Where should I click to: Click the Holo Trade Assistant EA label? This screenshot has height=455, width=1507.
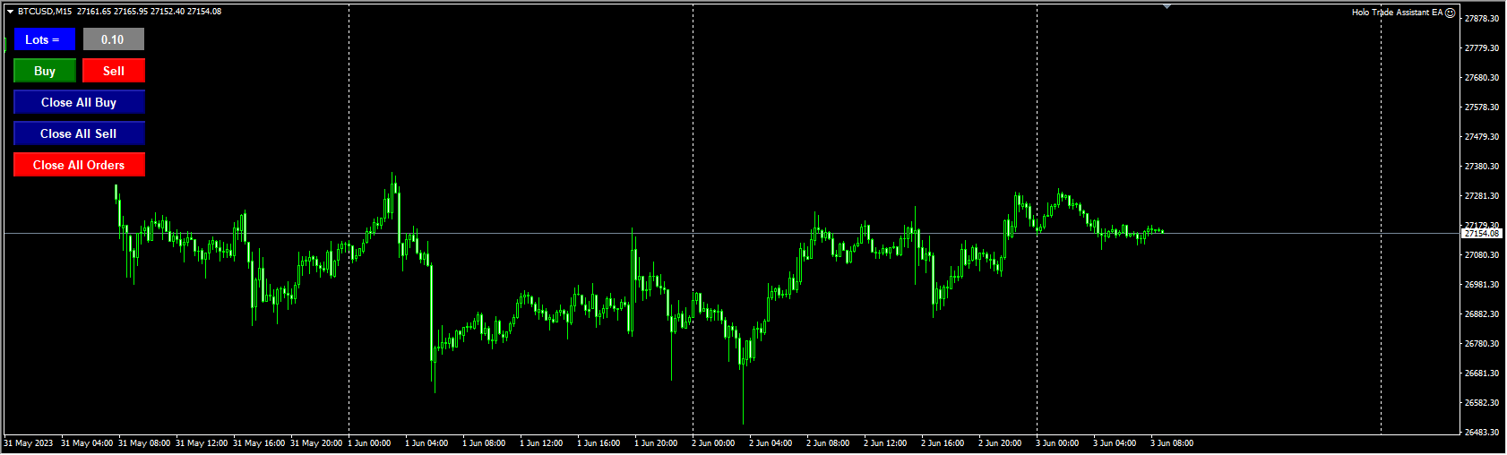tap(1397, 13)
